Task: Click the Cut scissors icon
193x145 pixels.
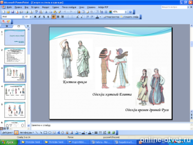Action: [x=46, y=12]
